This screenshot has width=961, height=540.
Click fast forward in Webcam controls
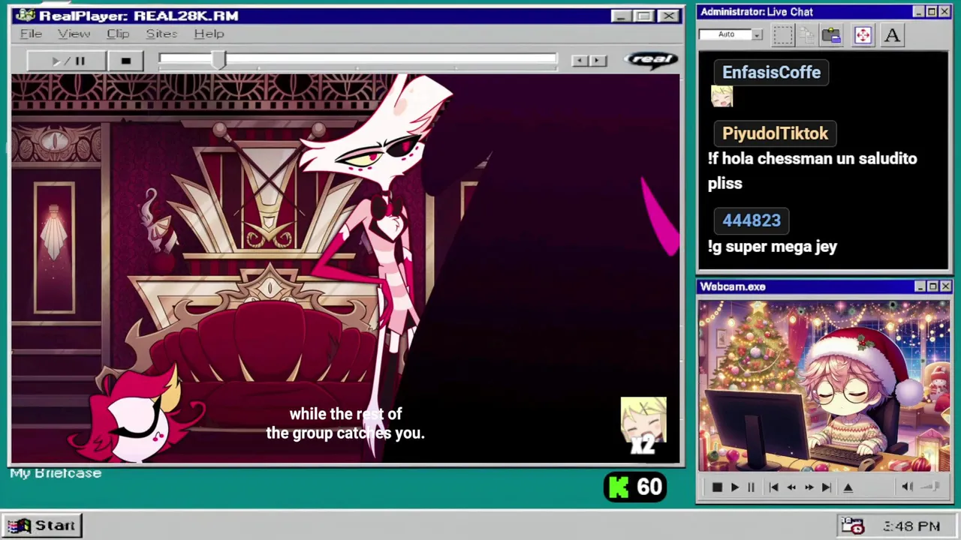[x=809, y=487]
